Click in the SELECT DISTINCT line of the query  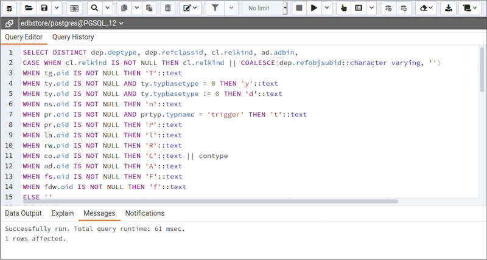click(x=161, y=52)
